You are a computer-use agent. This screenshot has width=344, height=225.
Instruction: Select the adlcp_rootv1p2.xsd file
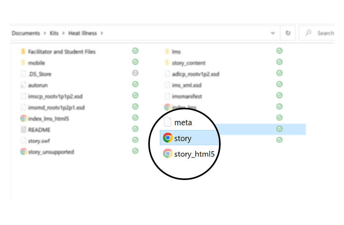195,74
